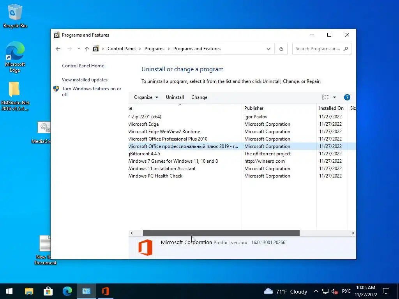This screenshot has height=299, width=399.
Task: Show hidden tray icons chevron
Action: (316, 291)
